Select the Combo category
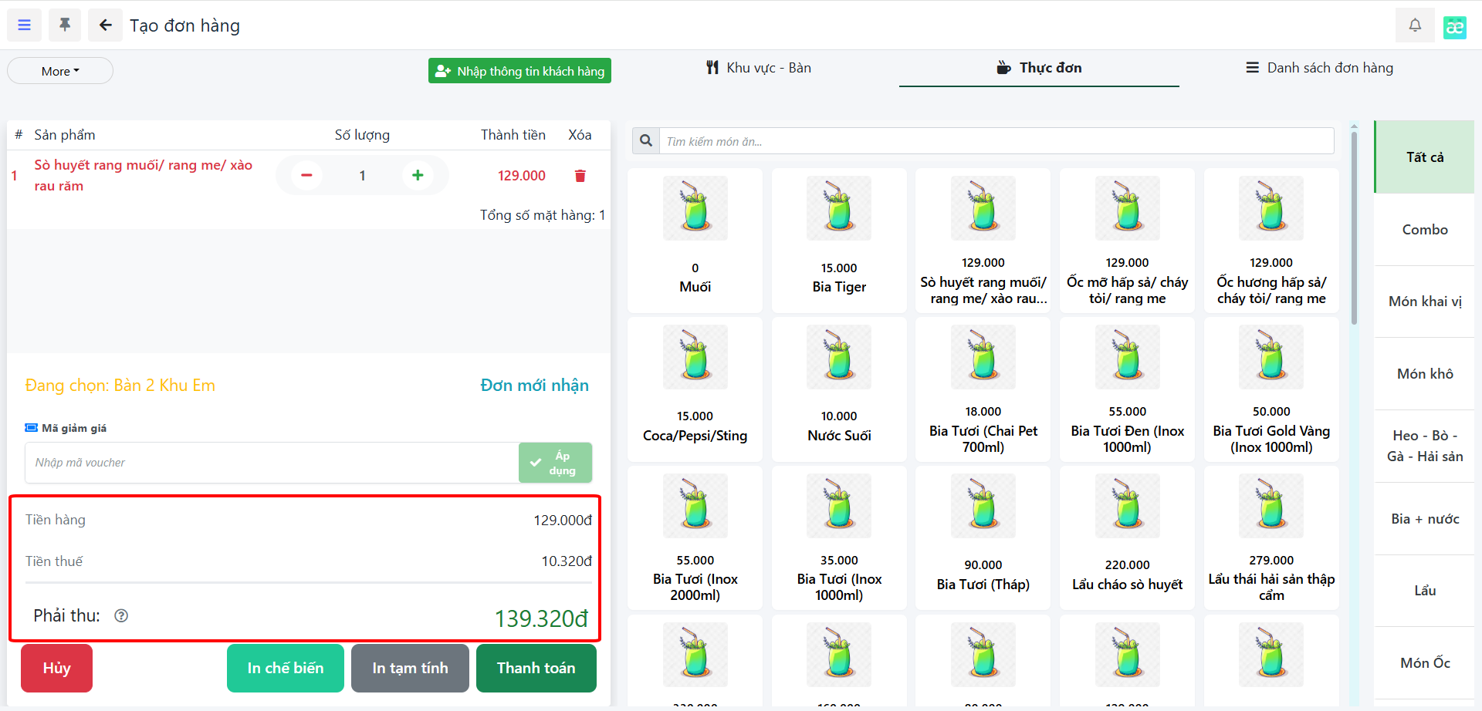 pos(1424,230)
